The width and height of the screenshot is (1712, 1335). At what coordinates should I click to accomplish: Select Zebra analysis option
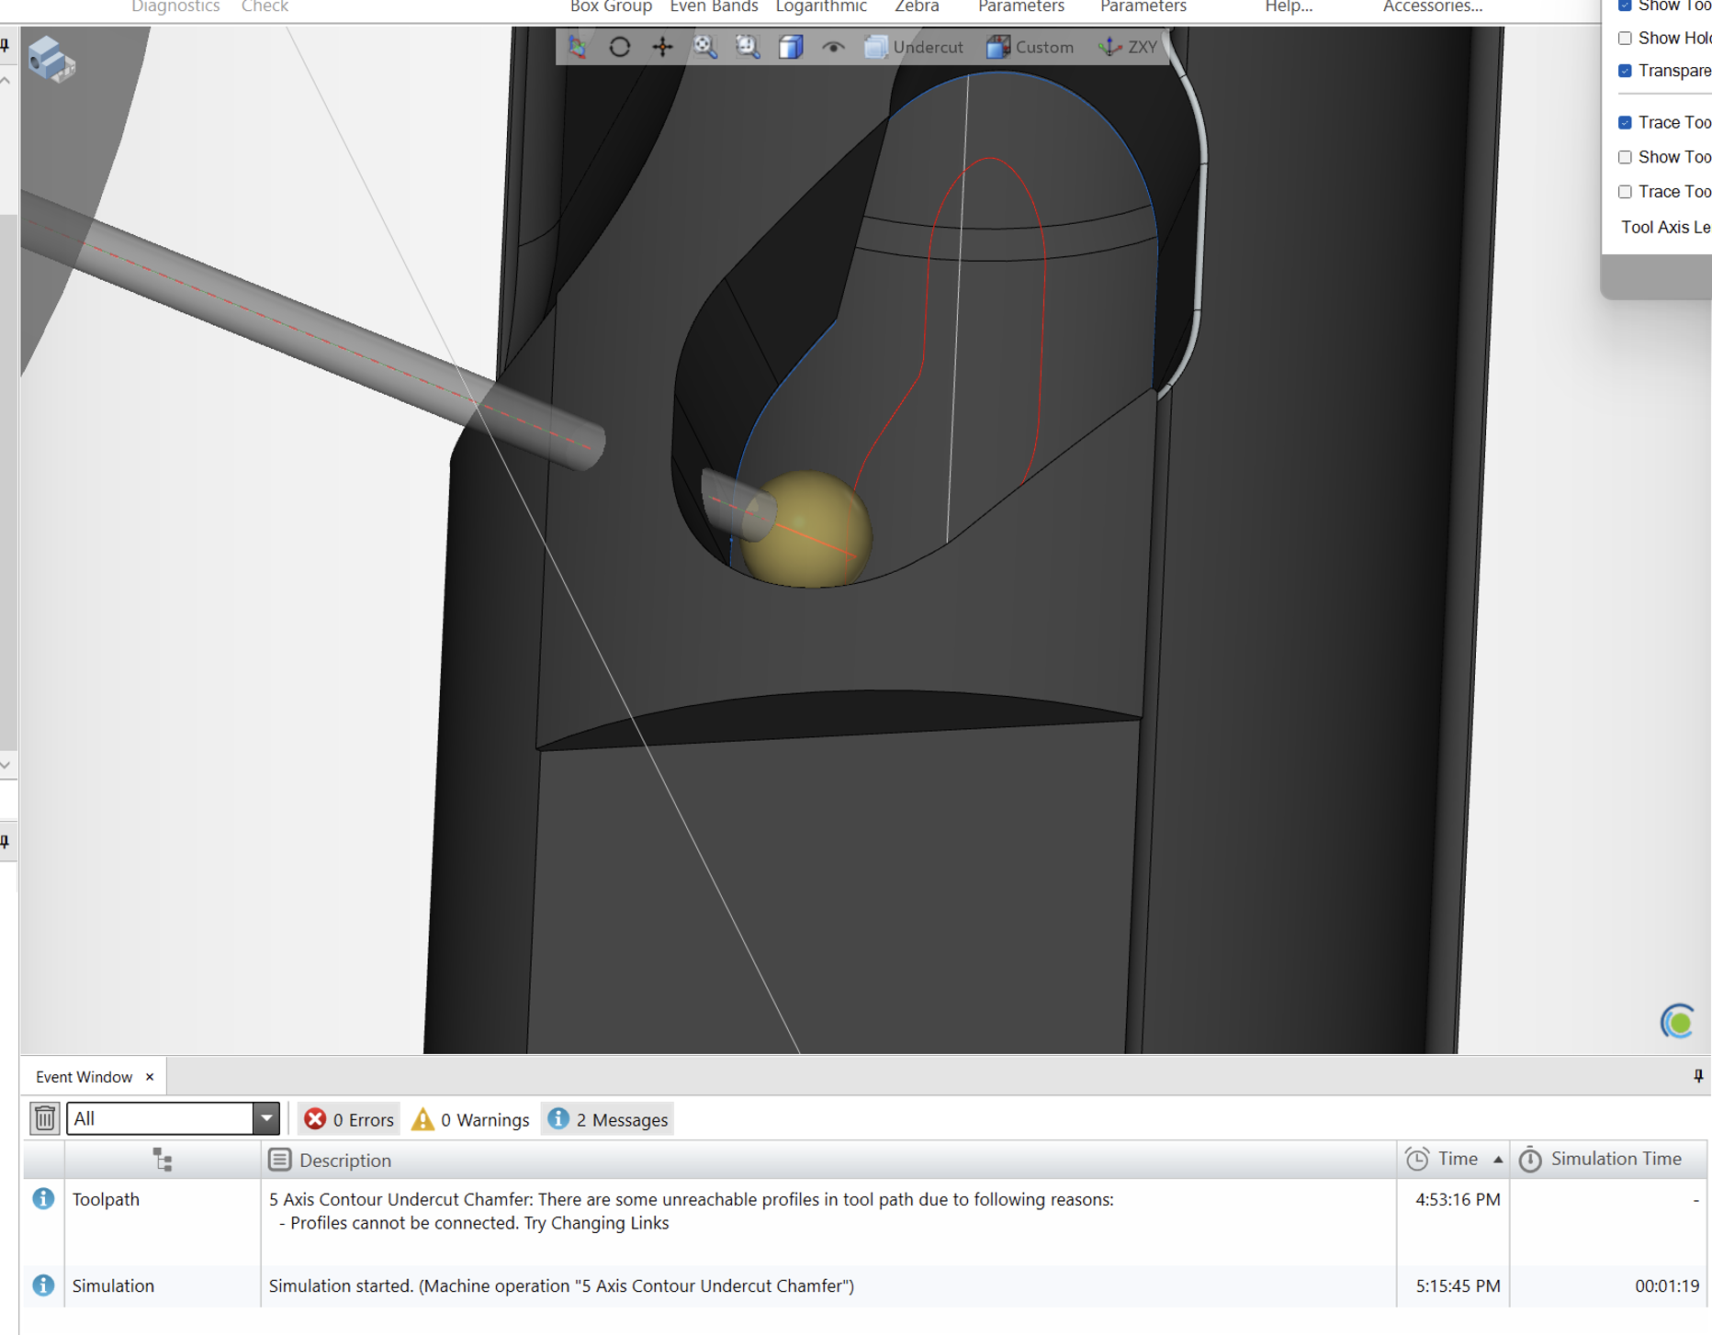(917, 7)
